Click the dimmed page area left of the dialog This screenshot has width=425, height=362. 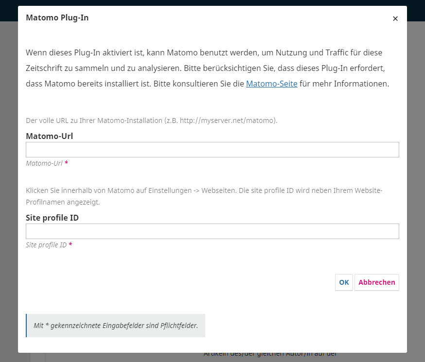[9, 194]
